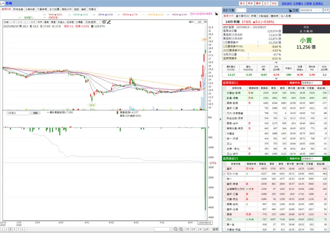Screen dimensions: 330x233
Task: Expand the triangle below fundamentals row
Action: click(x=276, y=79)
